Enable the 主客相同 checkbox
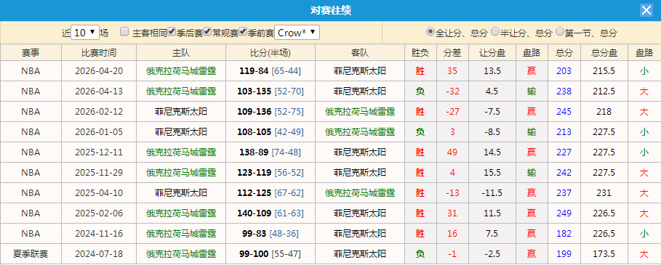The height and width of the screenshot is (265, 661). tap(124, 31)
